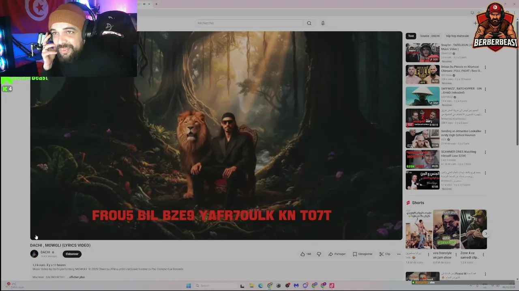
Task: Expand description with afficher plus
Action: [x=76, y=277]
